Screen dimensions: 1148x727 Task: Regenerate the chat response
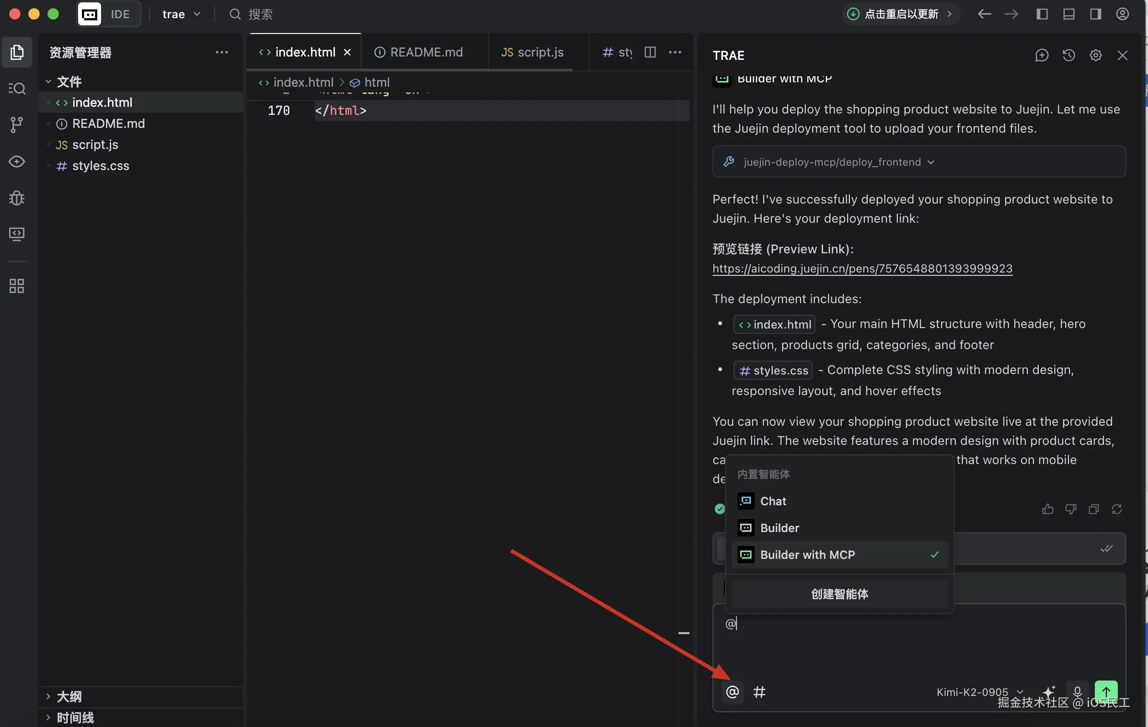[1116, 509]
